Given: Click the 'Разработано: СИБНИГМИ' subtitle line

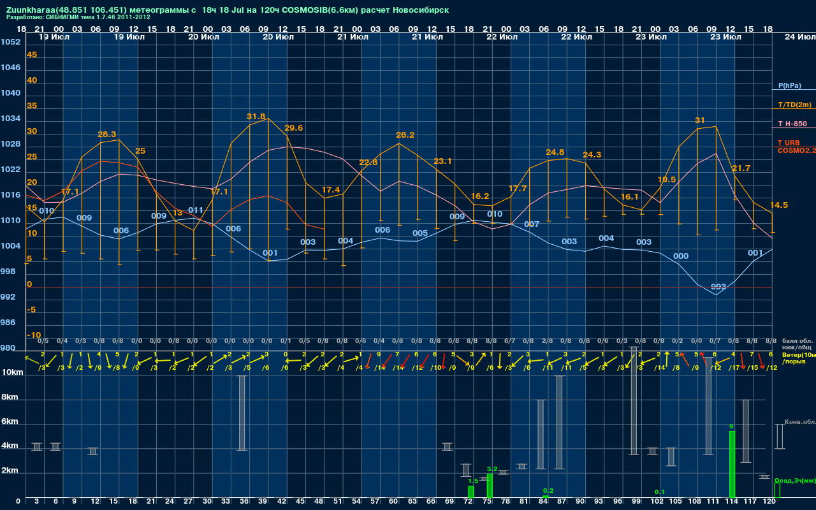Looking at the screenshot, I should click(78, 17).
